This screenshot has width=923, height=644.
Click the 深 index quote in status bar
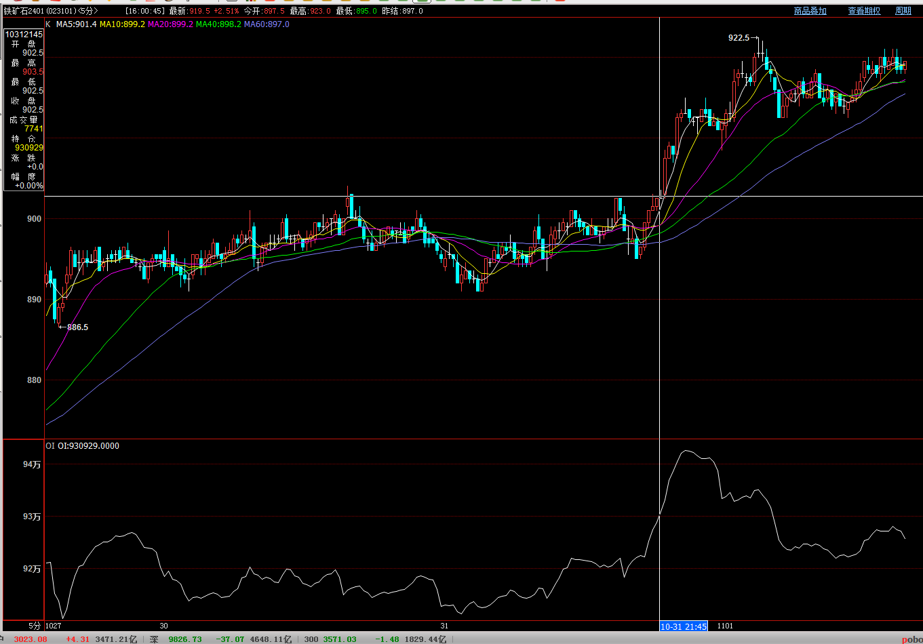point(154,639)
